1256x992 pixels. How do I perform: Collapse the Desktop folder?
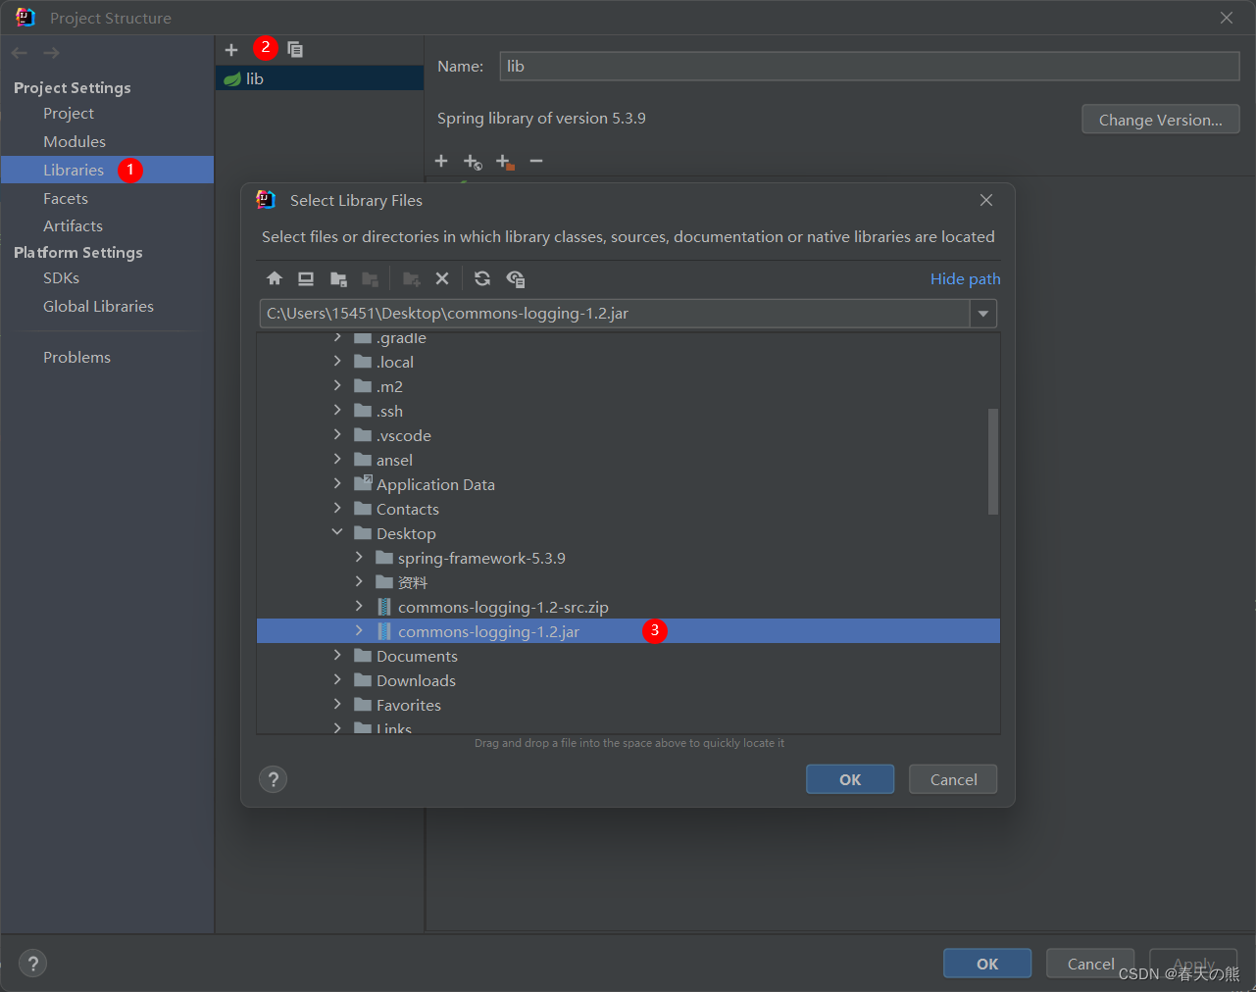pyautogui.click(x=337, y=533)
